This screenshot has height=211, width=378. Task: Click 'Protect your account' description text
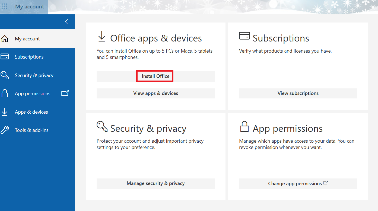coord(150,144)
